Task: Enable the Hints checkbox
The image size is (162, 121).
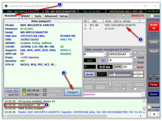Action: point(152,16)
